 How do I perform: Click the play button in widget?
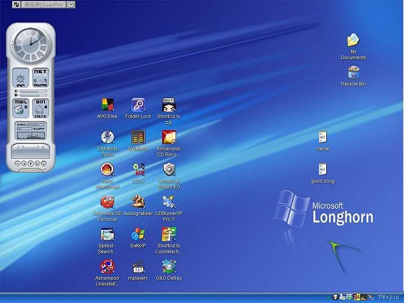tap(30, 163)
